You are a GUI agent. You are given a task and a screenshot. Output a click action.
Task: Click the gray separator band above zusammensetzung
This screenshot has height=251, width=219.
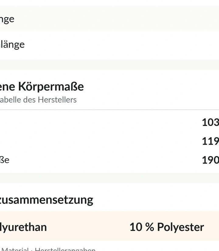coord(109,178)
